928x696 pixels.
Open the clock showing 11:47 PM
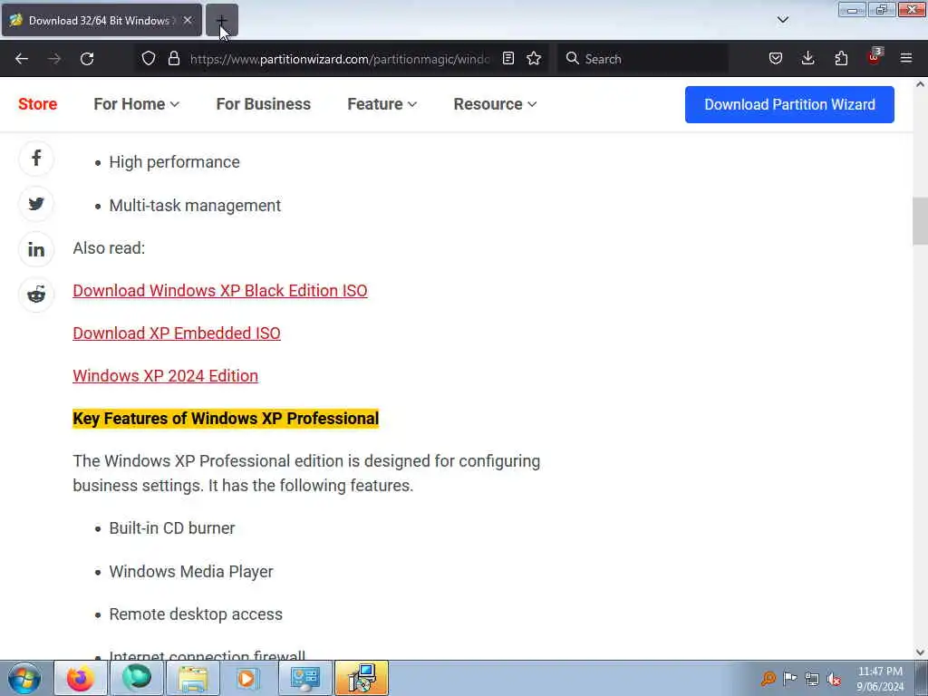[x=880, y=678]
